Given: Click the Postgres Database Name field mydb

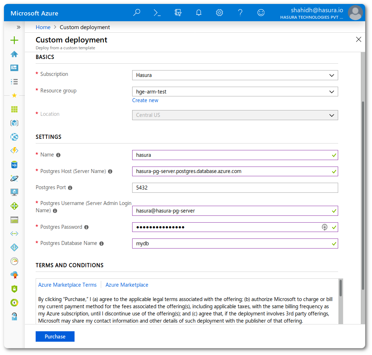Looking at the screenshot, I should pos(235,244).
